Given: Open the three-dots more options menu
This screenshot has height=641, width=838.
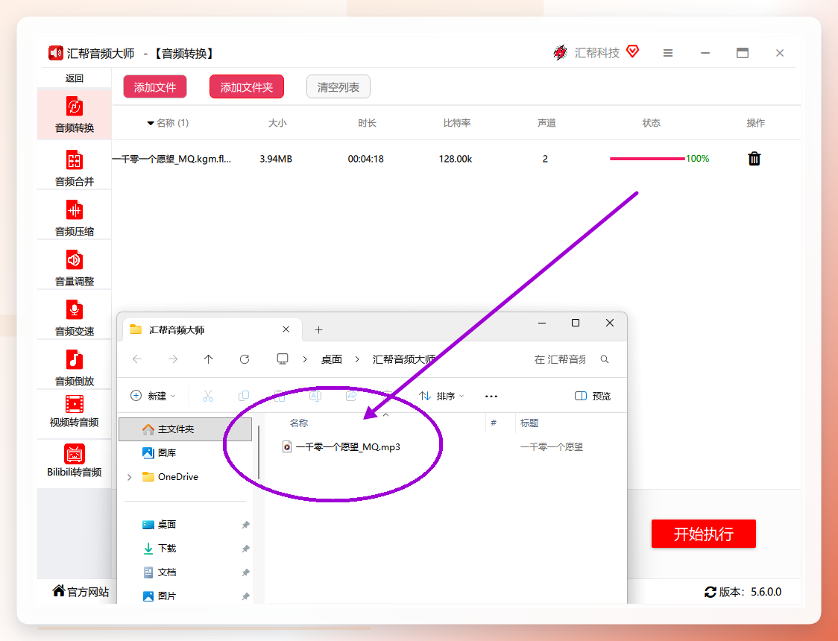Looking at the screenshot, I should point(491,397).
